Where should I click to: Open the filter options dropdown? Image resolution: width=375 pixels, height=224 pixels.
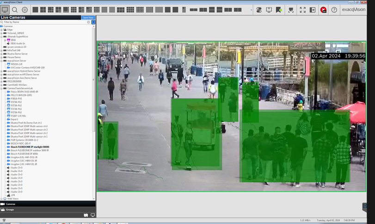(93, 22)
